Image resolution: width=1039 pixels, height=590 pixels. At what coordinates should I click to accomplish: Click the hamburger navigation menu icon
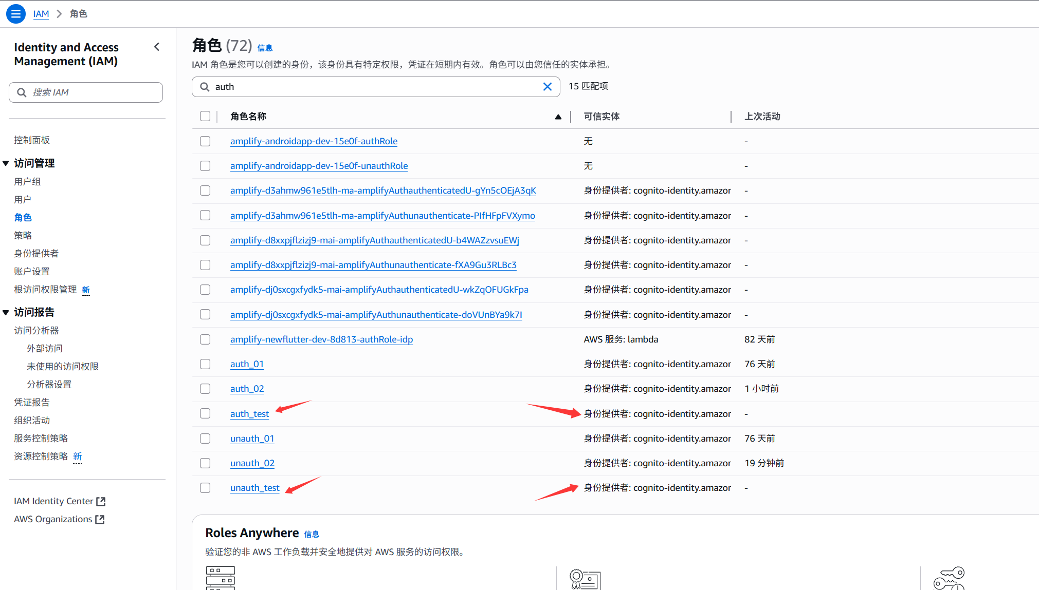pos(16,14)
